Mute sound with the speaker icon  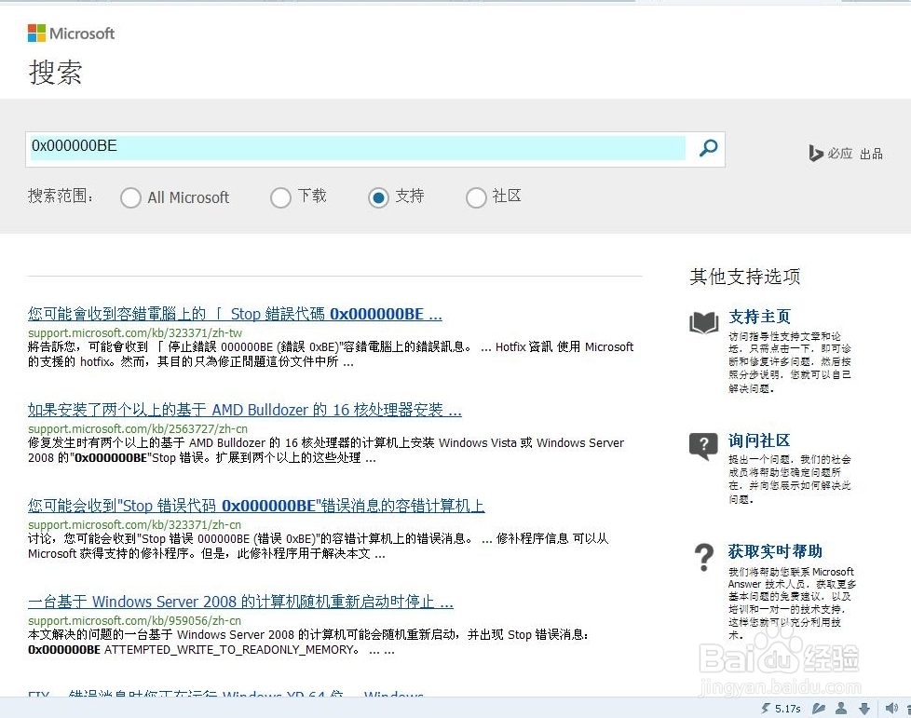pyautogui.click(x=891, y=708)
